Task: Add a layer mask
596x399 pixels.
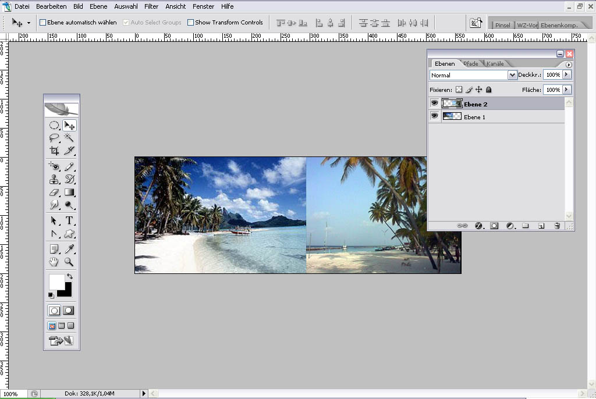Action: pyautogui.click(x=494, y=226)
